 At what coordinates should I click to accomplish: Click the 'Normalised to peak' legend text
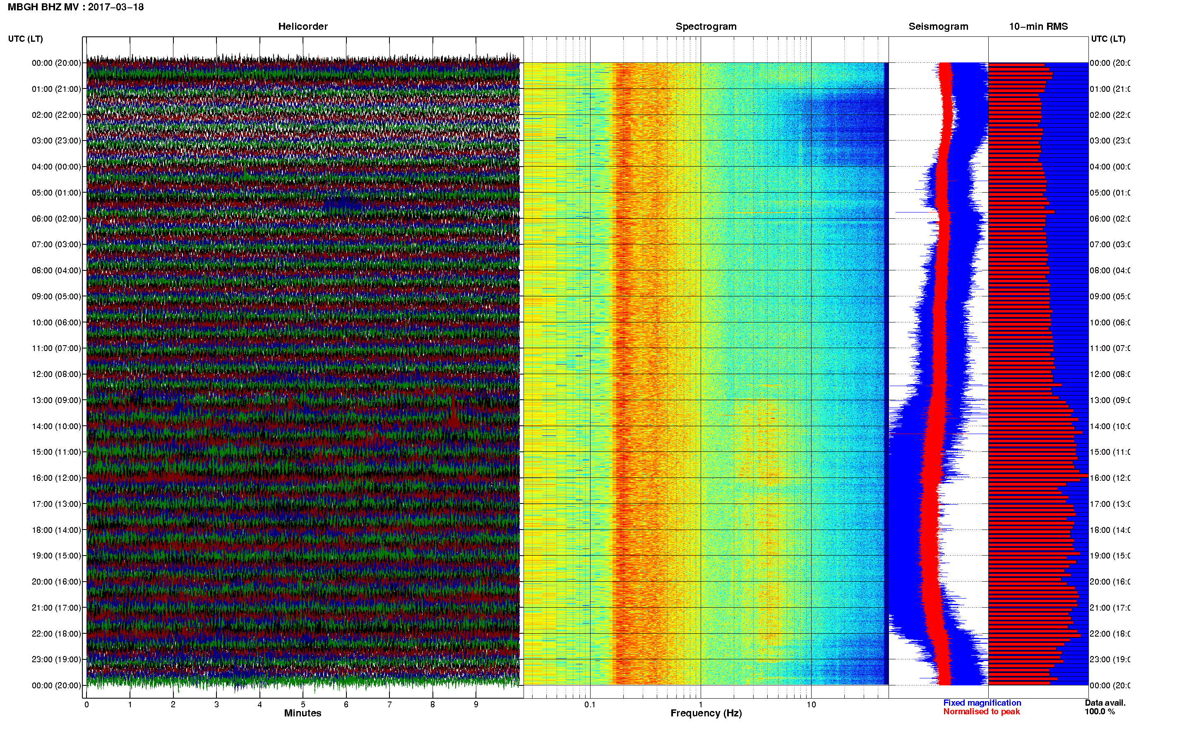coord(981,712)
